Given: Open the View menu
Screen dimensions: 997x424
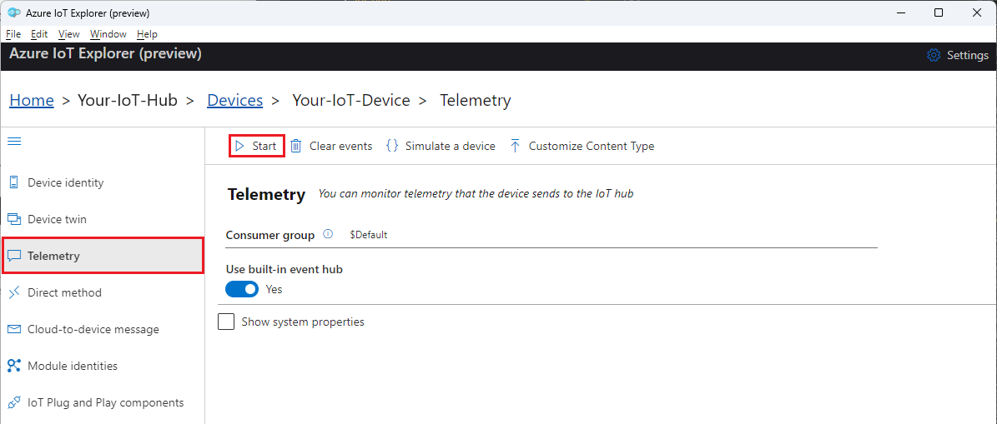Looking at the screenshot, I should pyautogui.click(x=69, y=34).
